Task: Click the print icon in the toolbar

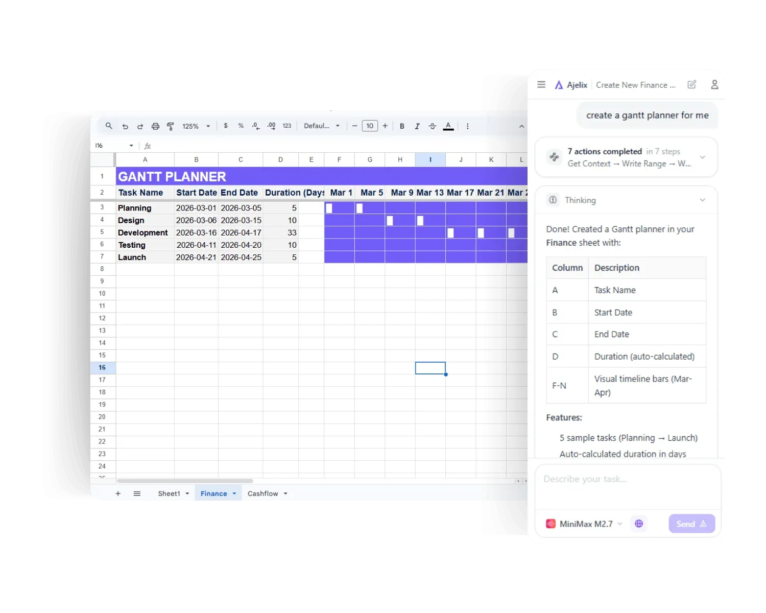Action: pos(155,126)
